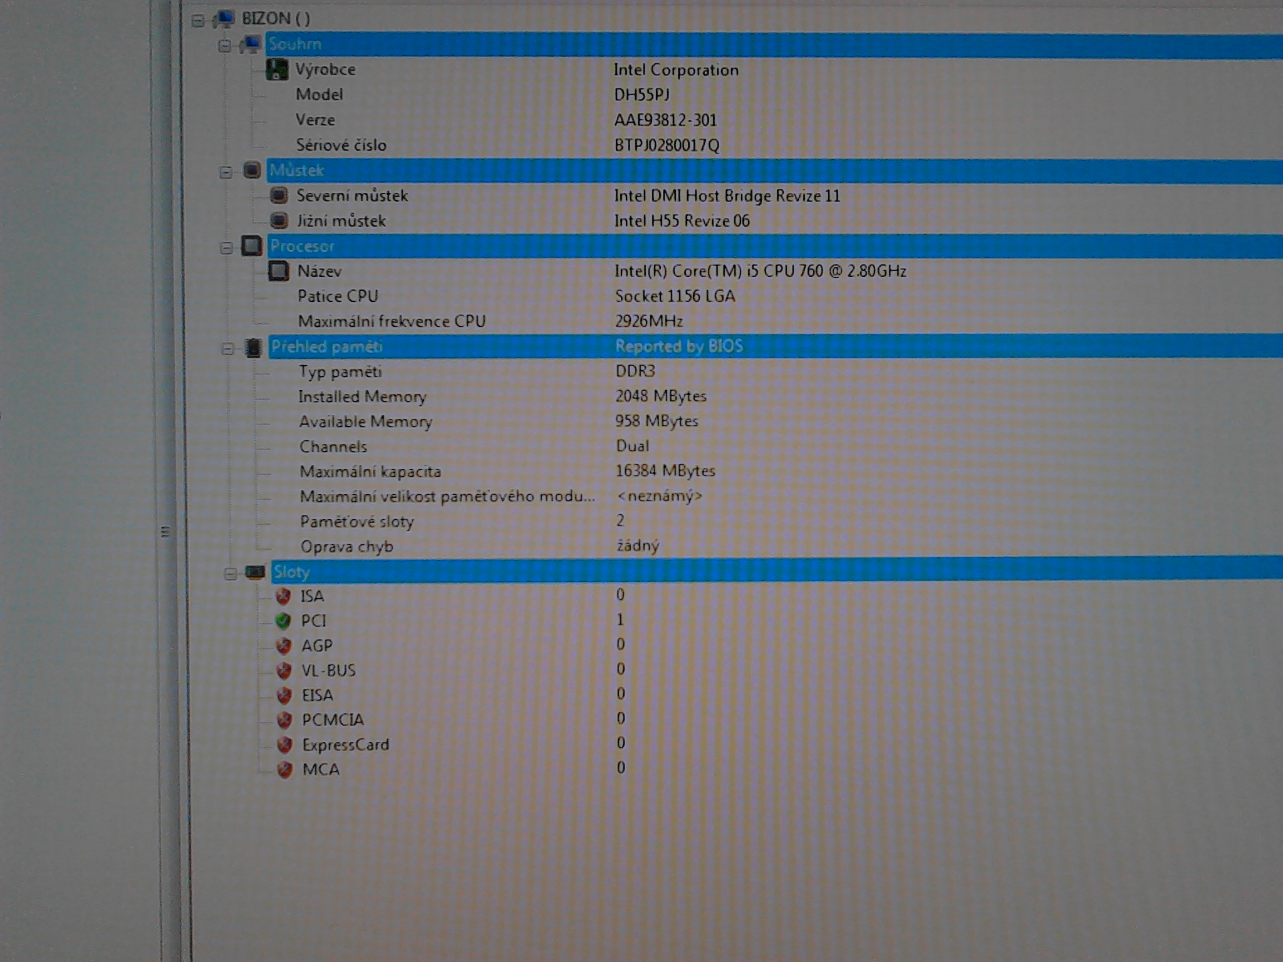Click the chip icon beside Severní můstek
The width and height of the screenshot is (1283, 962).
click(279, 195)
